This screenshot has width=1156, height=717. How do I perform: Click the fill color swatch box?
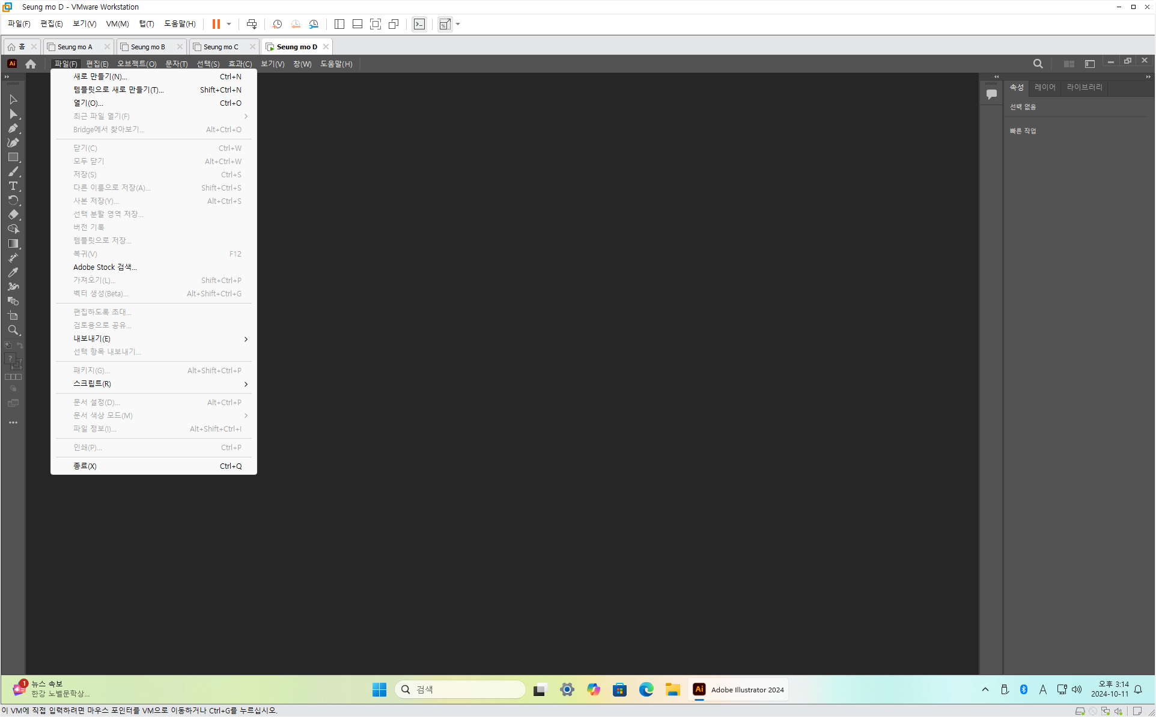click(10, 359)
